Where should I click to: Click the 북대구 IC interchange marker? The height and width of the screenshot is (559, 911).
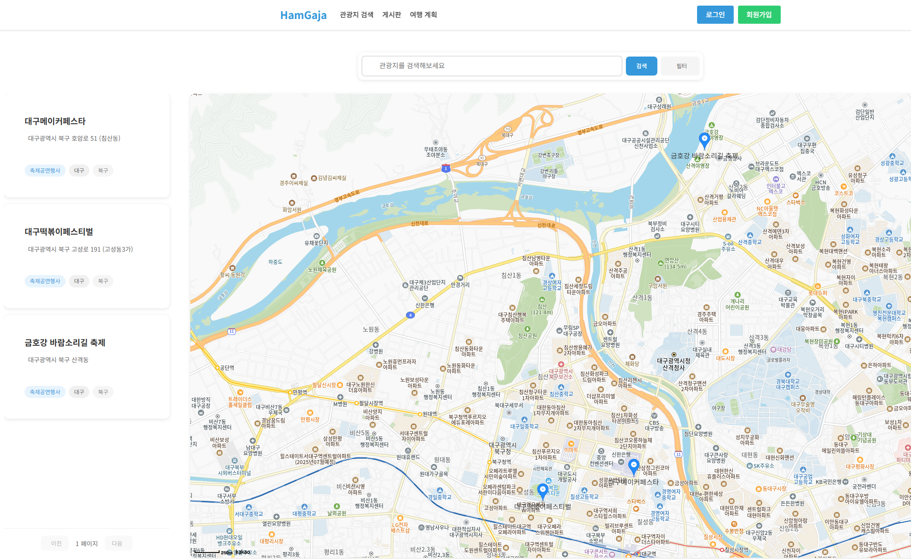[x=482, y=158]
